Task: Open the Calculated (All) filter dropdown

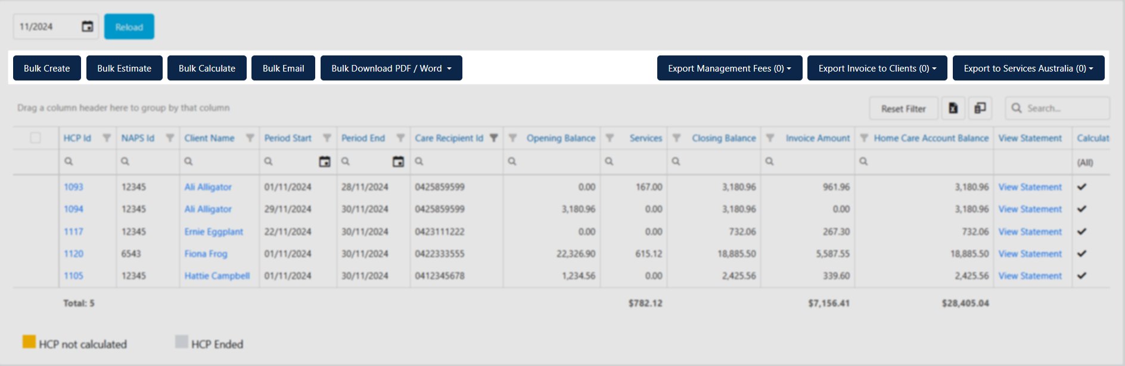Action: pos(1092,162)
